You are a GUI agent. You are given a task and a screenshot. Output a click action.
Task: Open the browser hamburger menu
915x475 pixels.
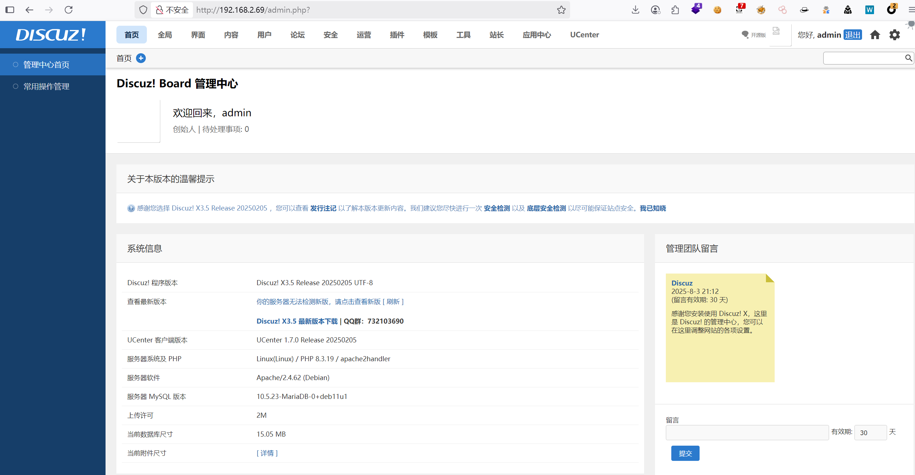(x=911, y=10)
